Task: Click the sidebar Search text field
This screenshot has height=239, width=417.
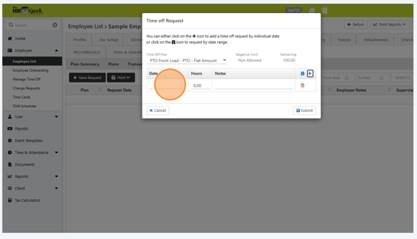Action: click(32, 25)
